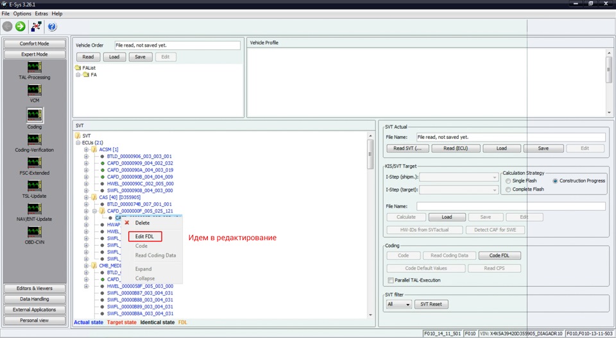Image resolution: width=616 pixels, height=338 pixels.
Task: Open the OBD-CVN module icon
Action: tap(35, 232)
